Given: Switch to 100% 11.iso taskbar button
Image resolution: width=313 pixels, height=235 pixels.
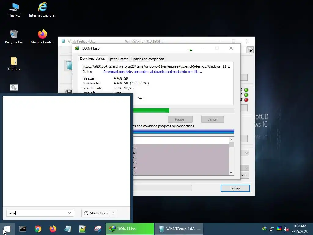Looking at the screenshot, I should pos(130,229).
